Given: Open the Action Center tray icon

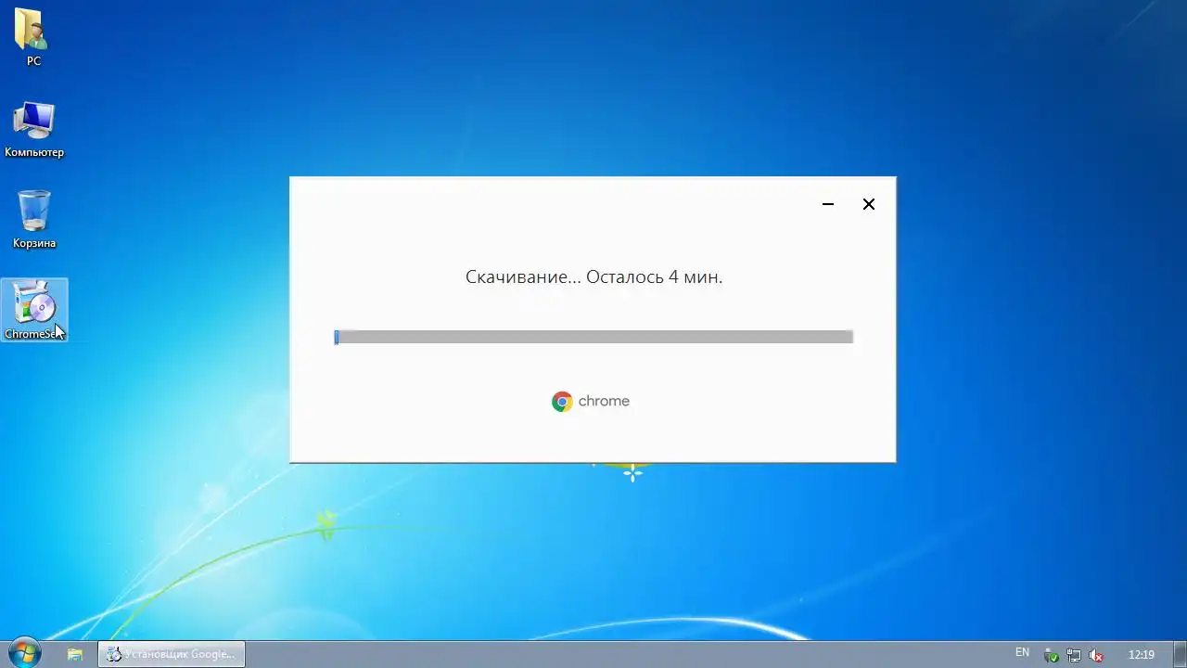Looking at the screenshot, I should 1051,655.
